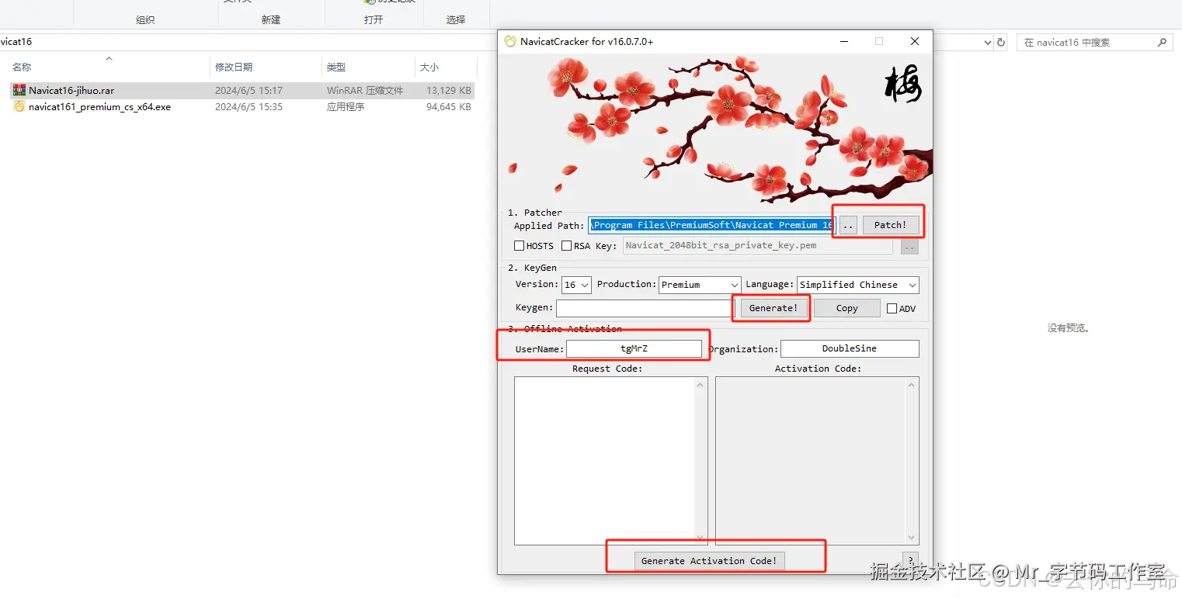Click the Explorer search magnifier icon
1182x599 pixels.
pyautogui.click(x=1163, y=43)
